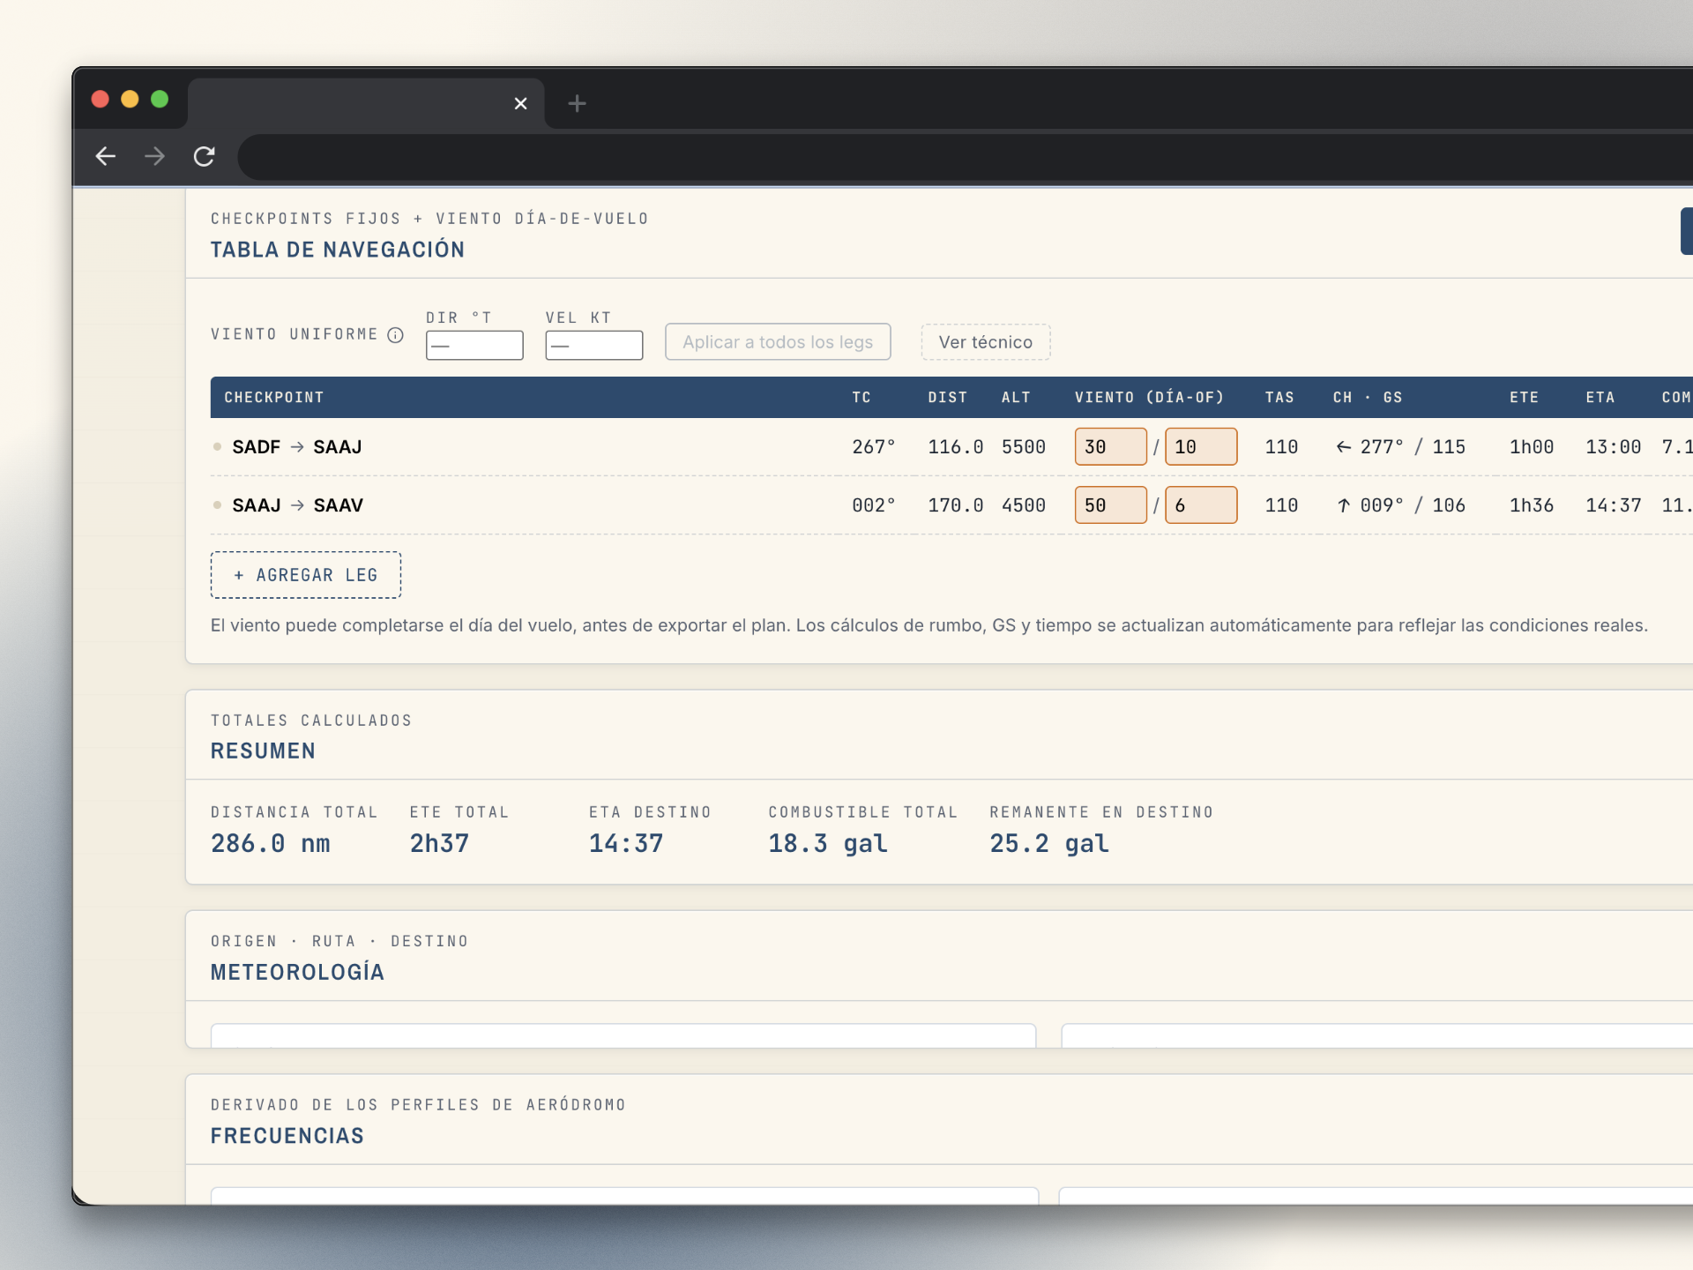This screenshot has height=1270, width=1693.
Task: Edit wind speed 10 on SADF leg
Action: point(1201,446)
